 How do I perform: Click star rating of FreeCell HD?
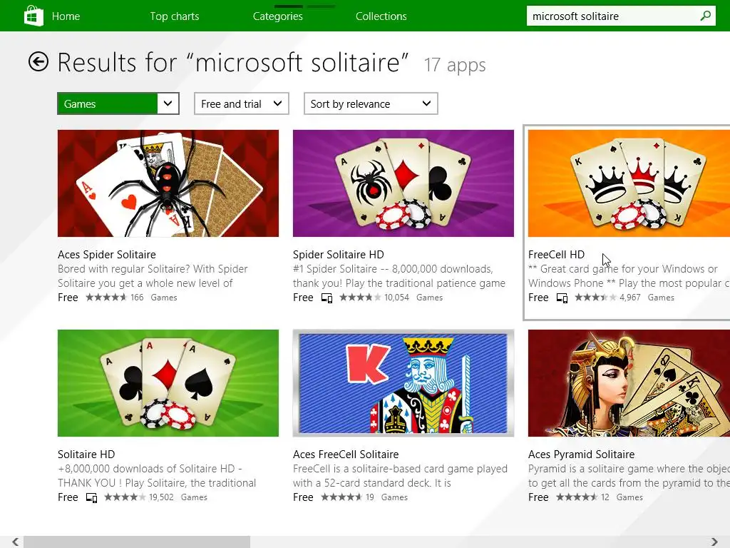point(595,298)
